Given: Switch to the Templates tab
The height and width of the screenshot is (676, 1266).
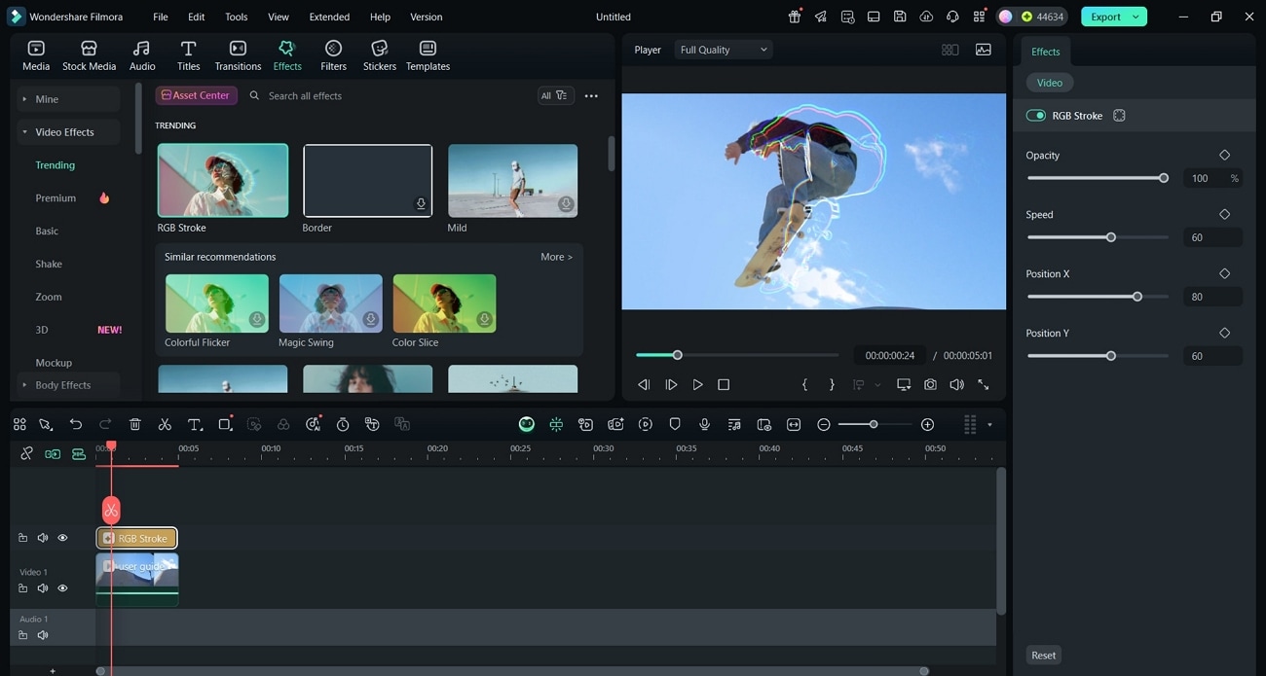Looking at the screenshot, I should coord(427,53).
